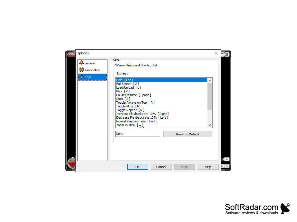Select the Keys options category

click(x=92, y=77)
